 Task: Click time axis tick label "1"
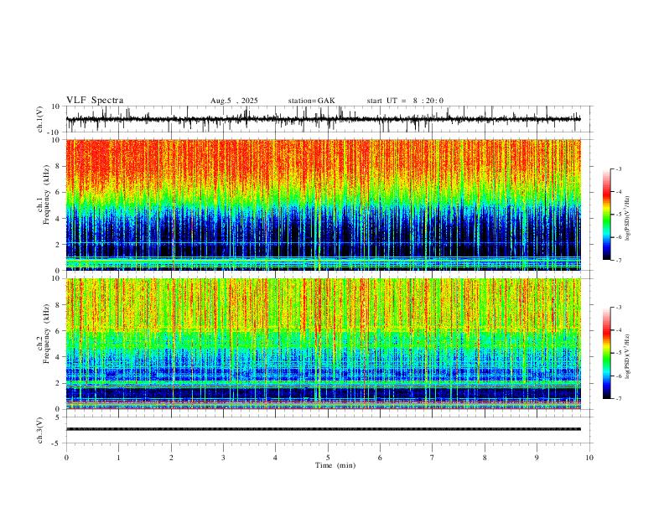pyautogui.click(x=118, y=458)
